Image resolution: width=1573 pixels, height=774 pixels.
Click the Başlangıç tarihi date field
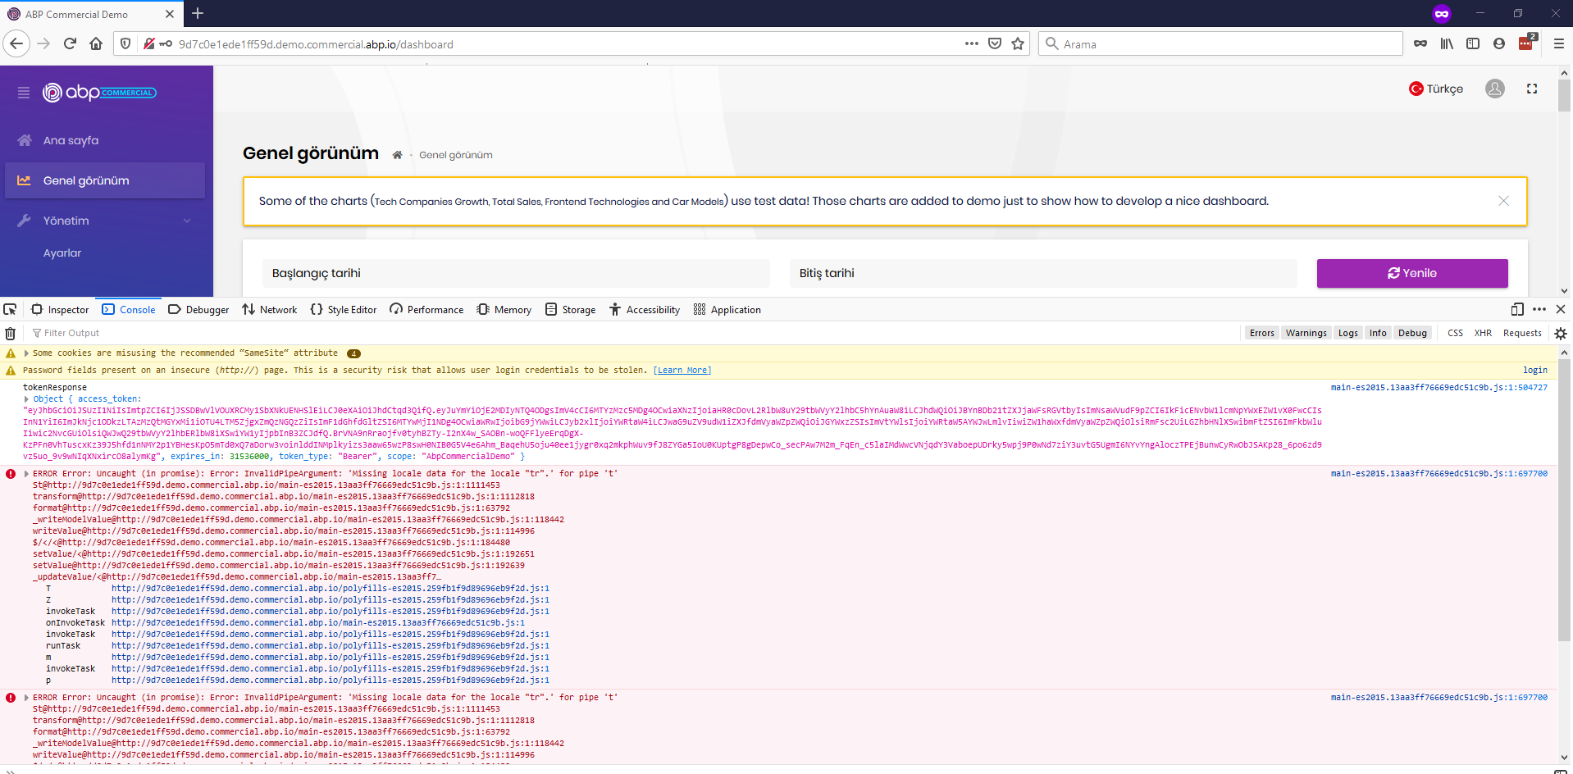click(x=516, y=273)
